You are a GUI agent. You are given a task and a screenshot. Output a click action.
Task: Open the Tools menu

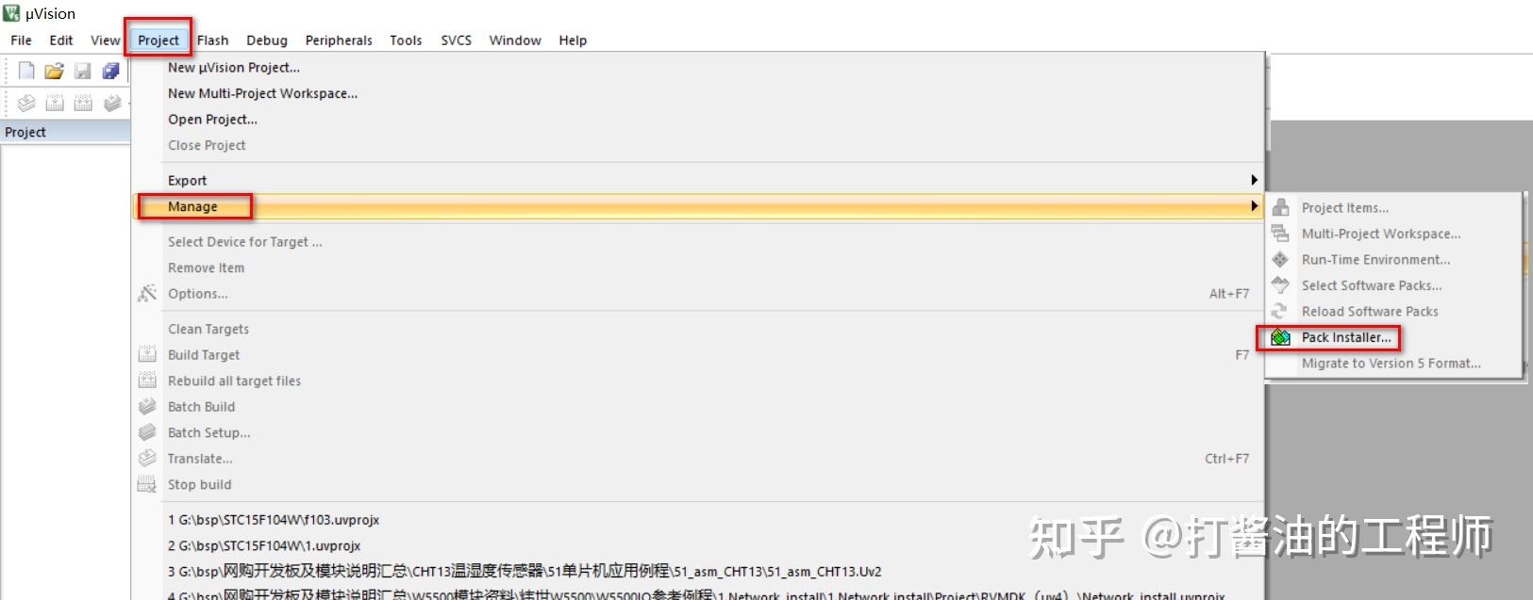(406, 41)
